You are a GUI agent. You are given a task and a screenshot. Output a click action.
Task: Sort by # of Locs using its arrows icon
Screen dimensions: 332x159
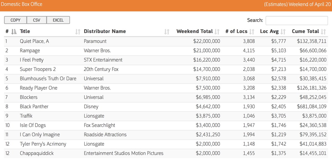(251, 32)
